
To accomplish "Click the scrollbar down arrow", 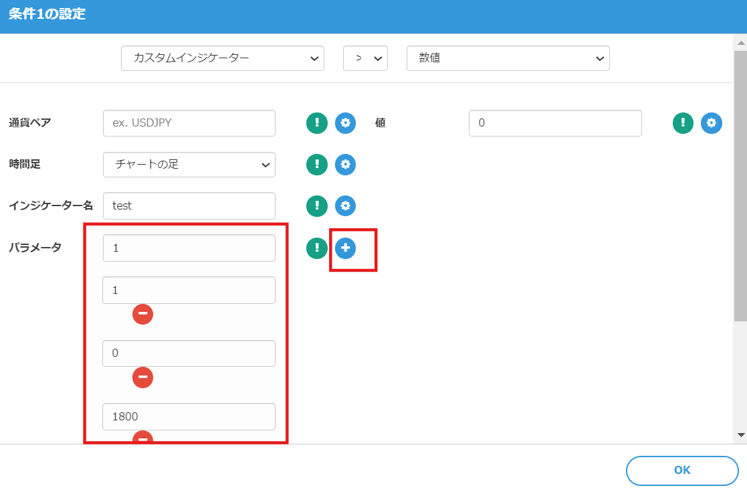I will coord(740,434).
